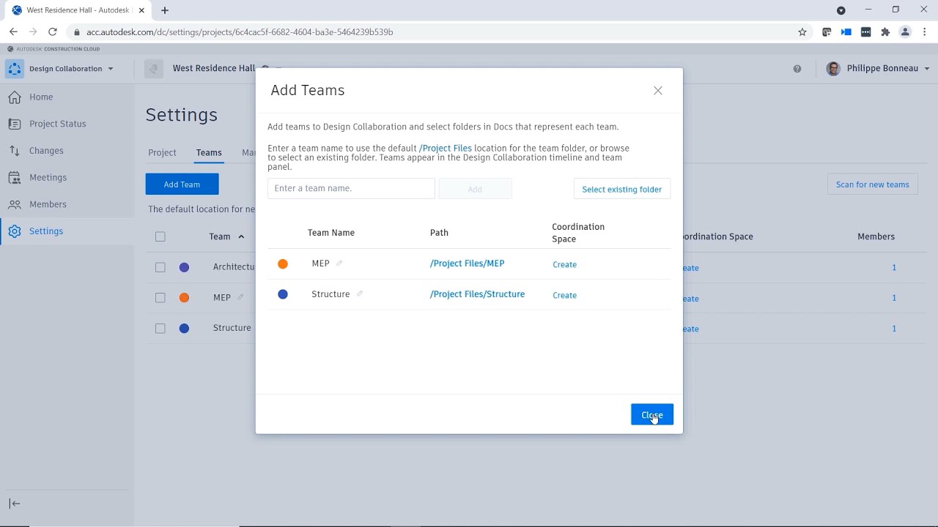Image resolution: width=938 pixels, height=527 pixels.
Task: Open a new browser tab
Action: [165, 10]
